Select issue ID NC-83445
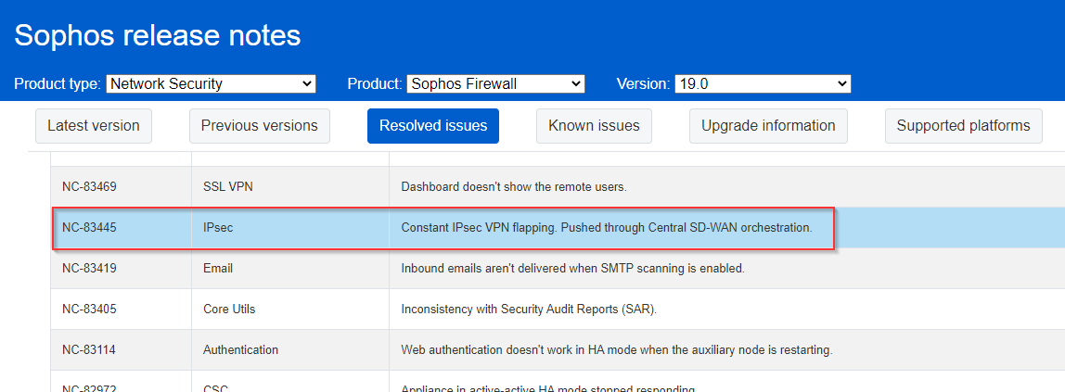 coord(89,228)
